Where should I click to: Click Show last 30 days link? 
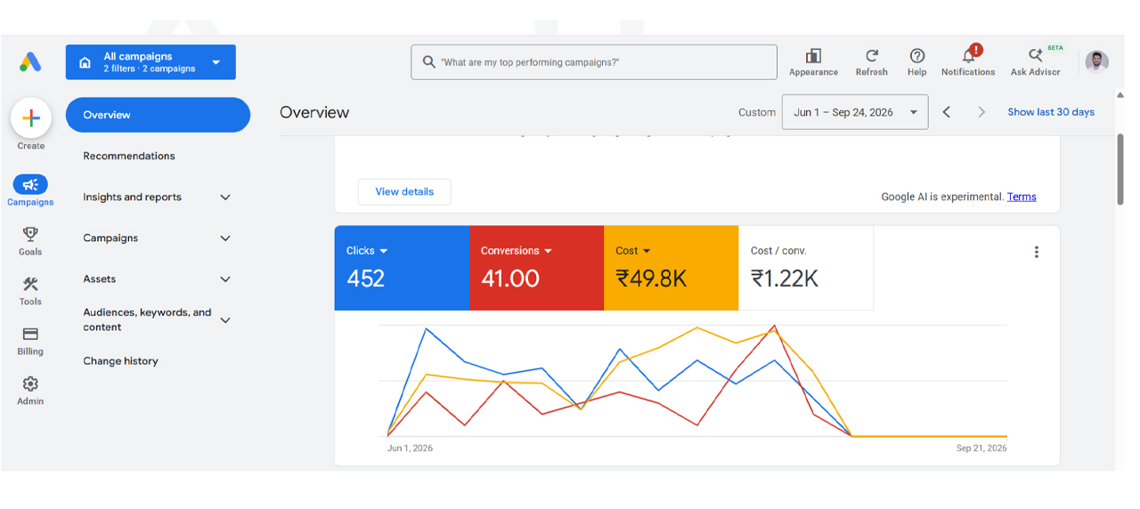point(1051,112)
